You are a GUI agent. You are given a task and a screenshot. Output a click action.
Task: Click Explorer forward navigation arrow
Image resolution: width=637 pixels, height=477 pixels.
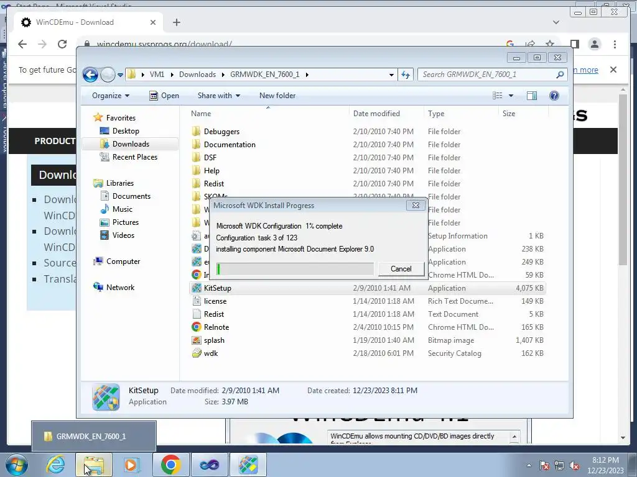108,75
